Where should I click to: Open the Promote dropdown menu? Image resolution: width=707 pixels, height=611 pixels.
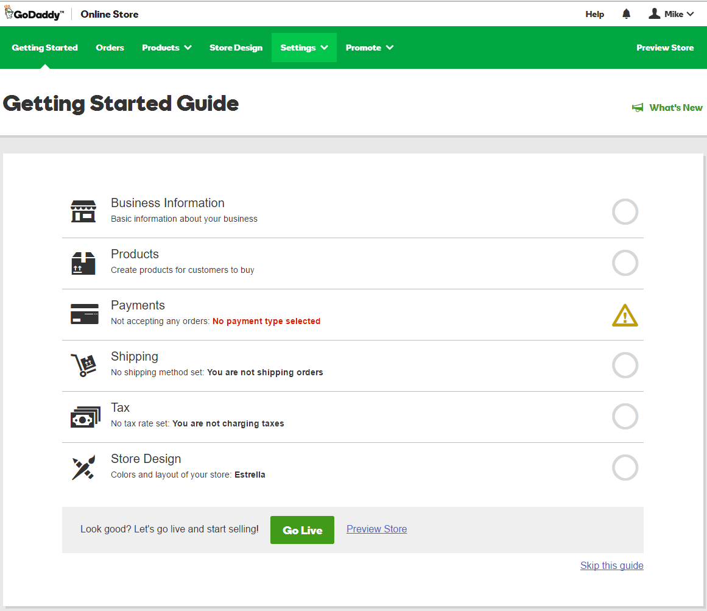click(370, 47)
